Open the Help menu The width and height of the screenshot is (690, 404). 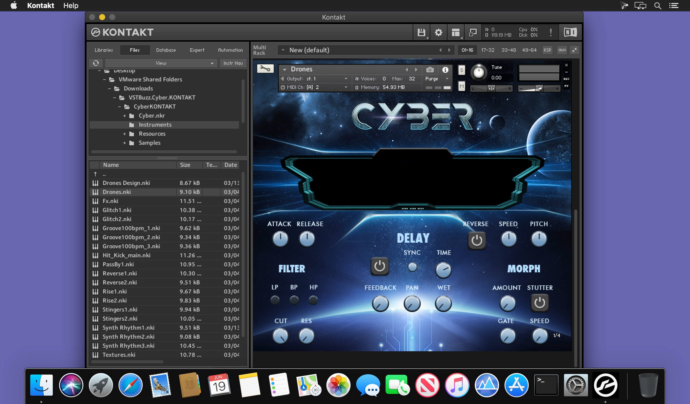tap(71, 6)
